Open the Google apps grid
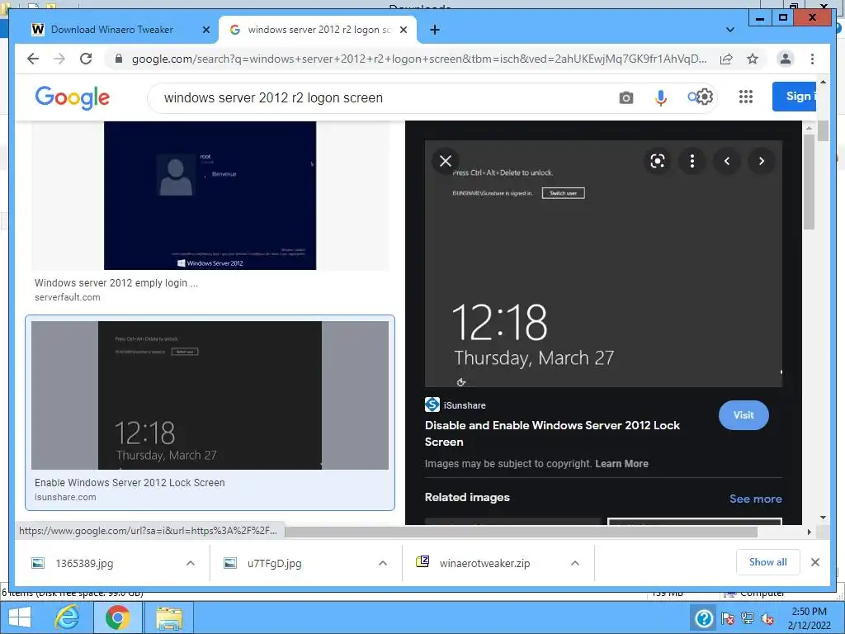845x634 pixels. coord(746,97)
